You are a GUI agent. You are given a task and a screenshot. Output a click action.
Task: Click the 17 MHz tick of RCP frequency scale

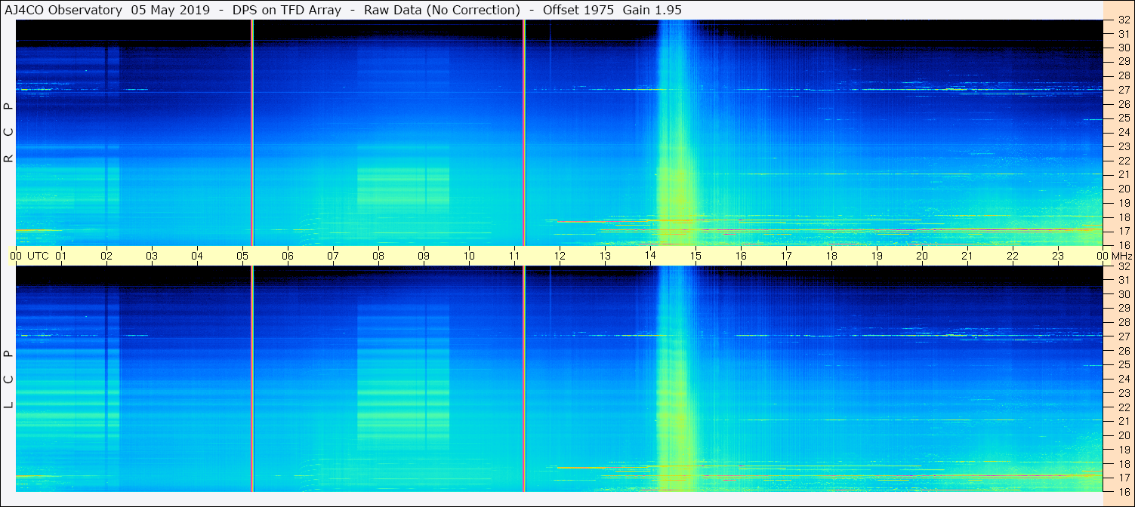[1123, 231]
